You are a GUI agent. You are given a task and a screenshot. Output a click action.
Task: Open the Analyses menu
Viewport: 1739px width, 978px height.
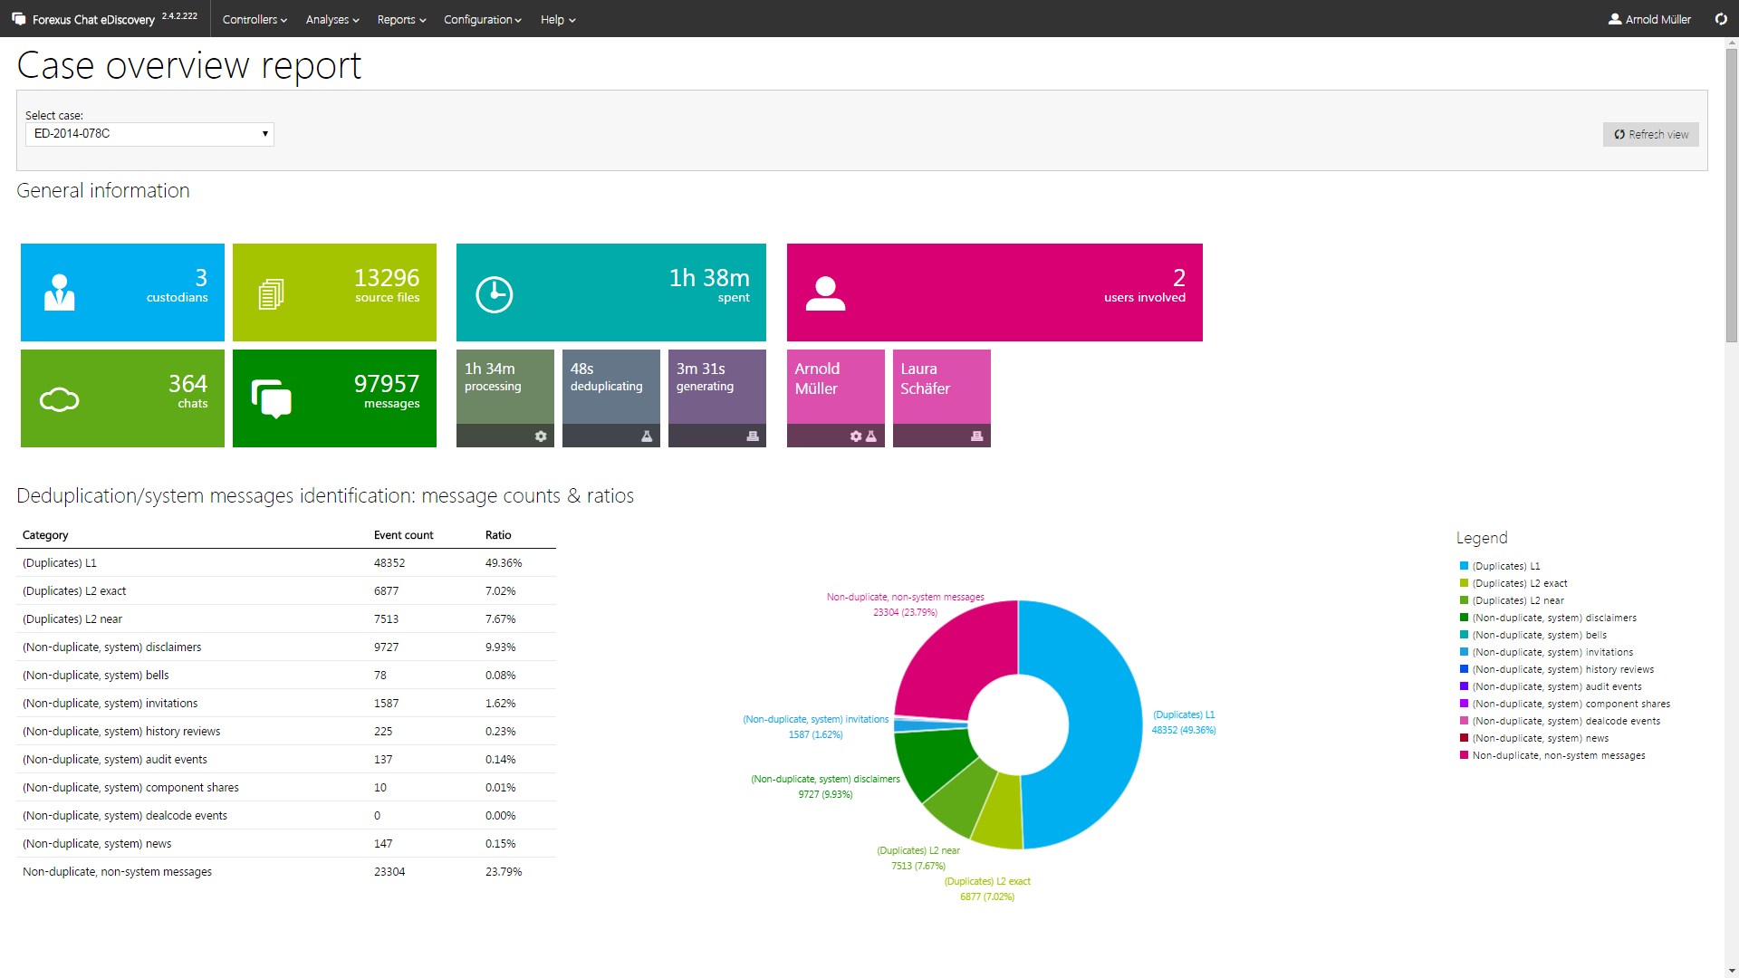point(332,19)
